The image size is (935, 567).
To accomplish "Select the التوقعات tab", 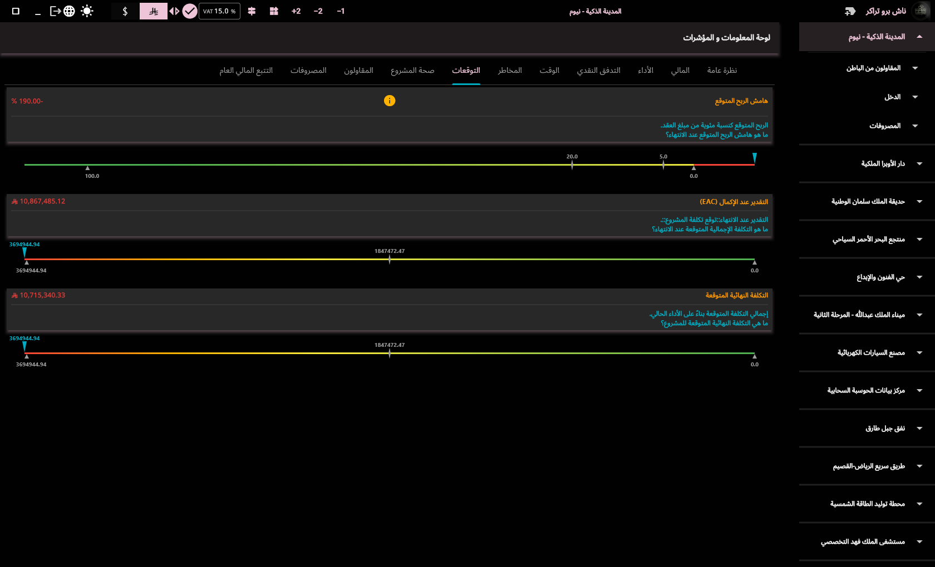I will (466, 71).
